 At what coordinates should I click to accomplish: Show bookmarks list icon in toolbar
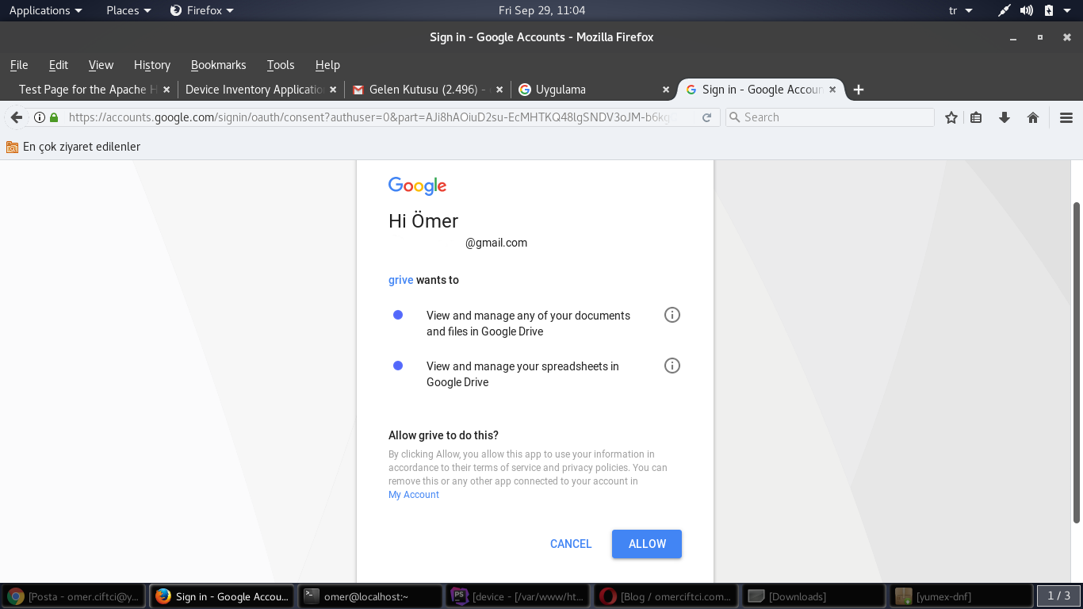tap(977, 117)
